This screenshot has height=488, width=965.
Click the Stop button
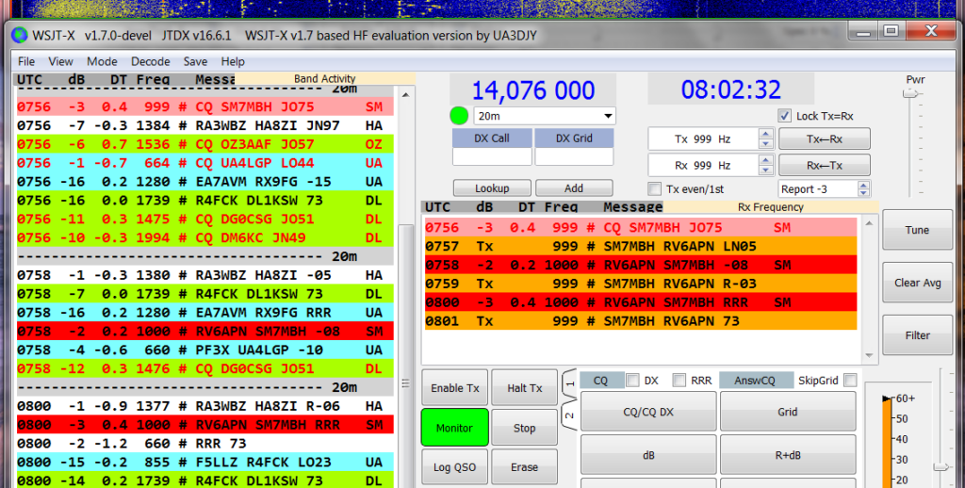(x=524, y=428)
